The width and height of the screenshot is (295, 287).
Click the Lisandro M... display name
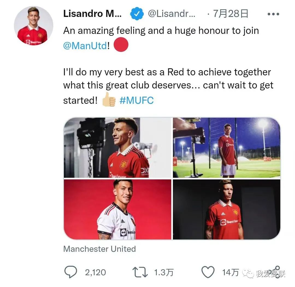coord(92,14)
